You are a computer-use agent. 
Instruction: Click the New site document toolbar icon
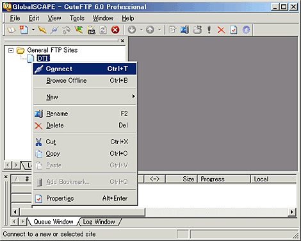coord(24,30)
